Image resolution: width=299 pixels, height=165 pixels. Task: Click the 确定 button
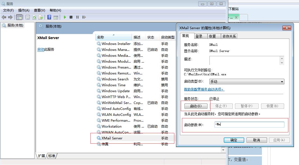pyautogui.click(x=234, y=140)
